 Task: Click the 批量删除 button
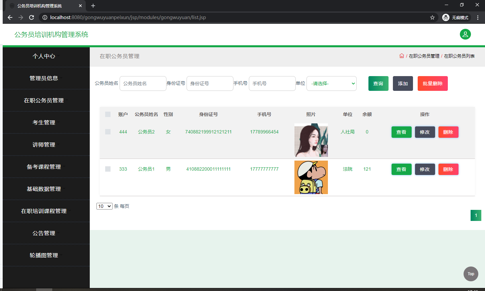[433, 83]
